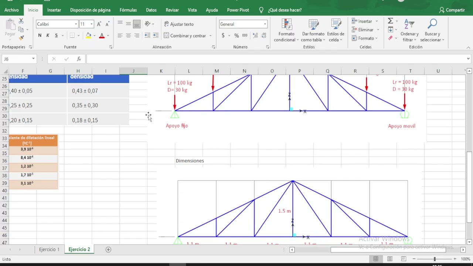Open the font size dropdown (11)

[x=91, y=24]
